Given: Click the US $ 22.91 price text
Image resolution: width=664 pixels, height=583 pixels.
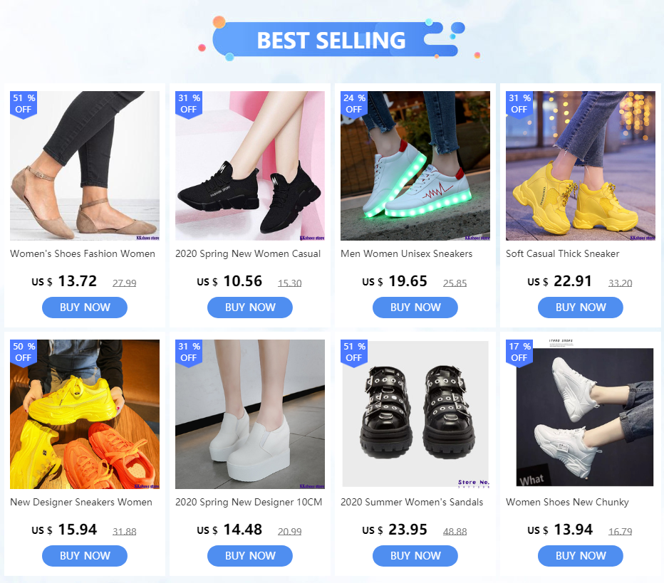Looking at the screenshot, I should 559,281.
